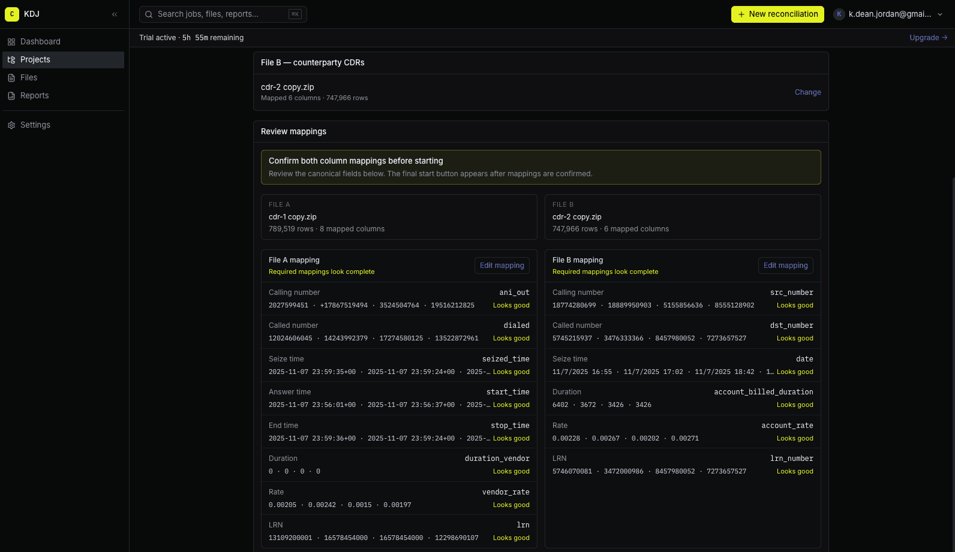Click the Trial active remaining time text
The height and width of the screenshot is (552, 955).
(x=191, y=38)
